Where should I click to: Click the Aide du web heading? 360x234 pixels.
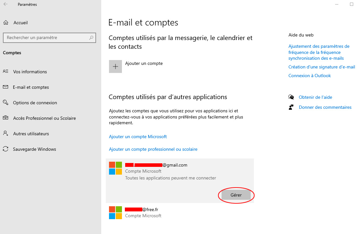pos(301,35)
